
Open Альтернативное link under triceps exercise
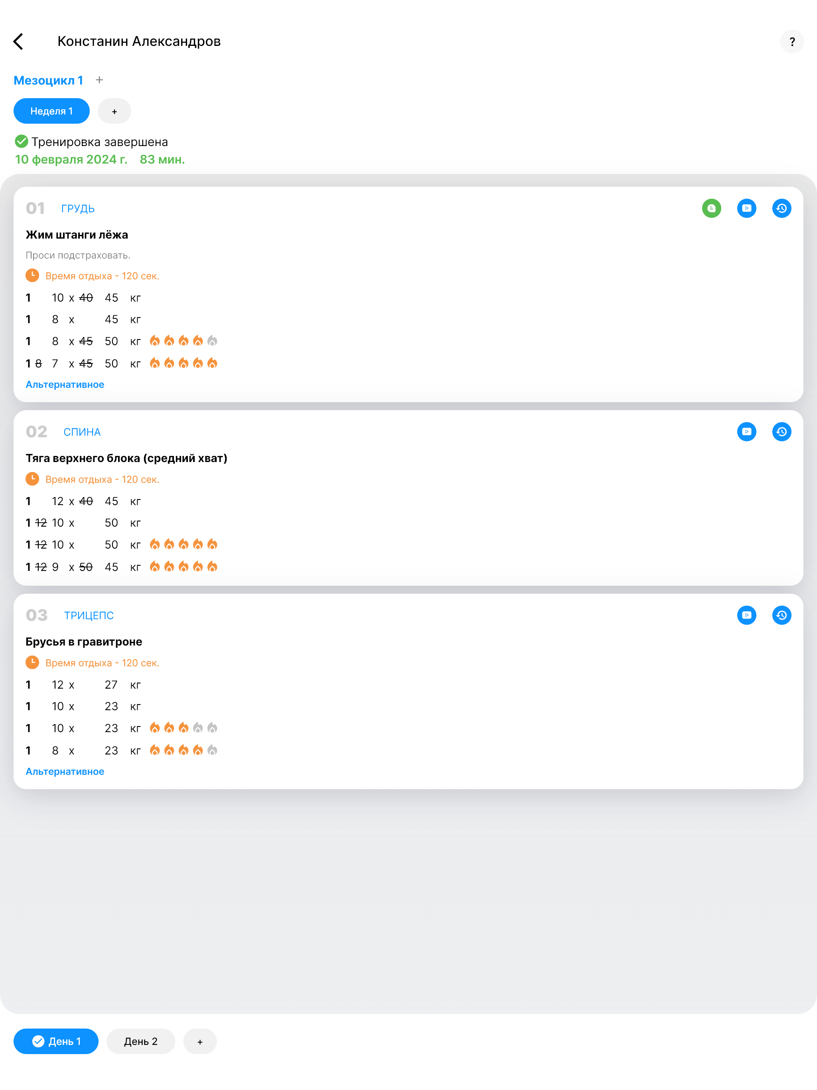(65, 771)
